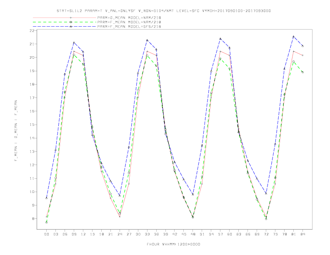Click x-axis tick label 63
This screenshot has height=255, width=330.
239,234
